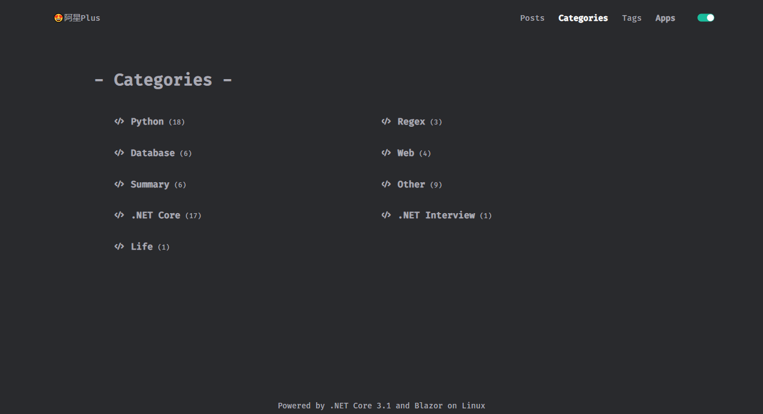Click the code icon next to Regex
This screenshot has width=763, height=414.
(386, 121)
